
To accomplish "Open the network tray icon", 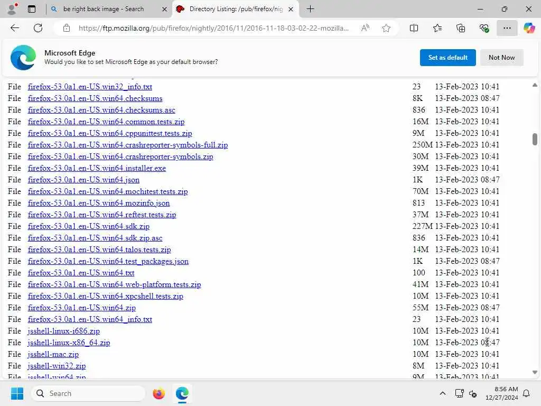I will point(459,393).
